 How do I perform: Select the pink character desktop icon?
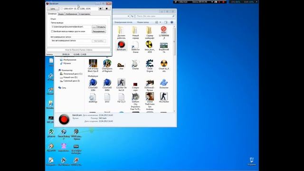coord(64,148)
